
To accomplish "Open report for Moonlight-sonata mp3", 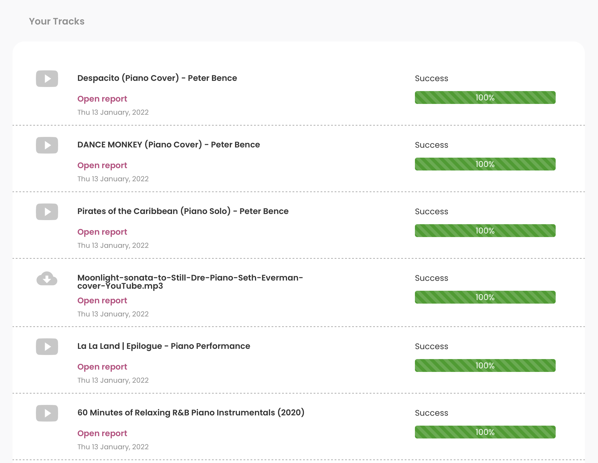I will pyautogui.click(x=102, y=300).
